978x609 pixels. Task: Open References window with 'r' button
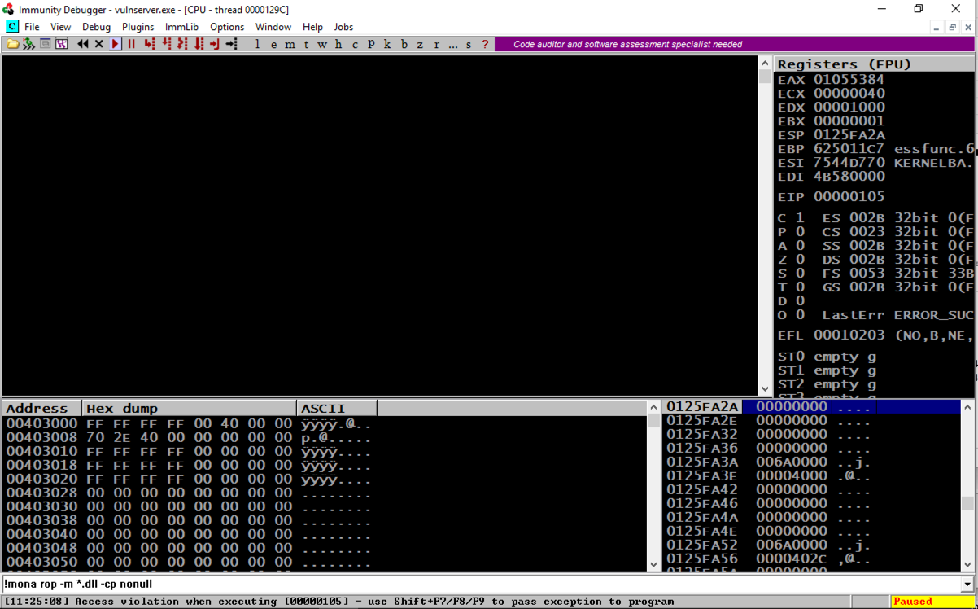pyautogui.click(x=436, y=44)
